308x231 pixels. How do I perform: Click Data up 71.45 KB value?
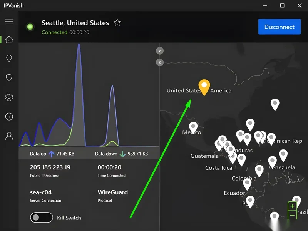(65, 154)
